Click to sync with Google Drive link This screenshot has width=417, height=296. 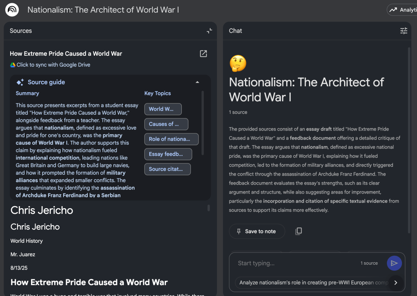[53, 65]
